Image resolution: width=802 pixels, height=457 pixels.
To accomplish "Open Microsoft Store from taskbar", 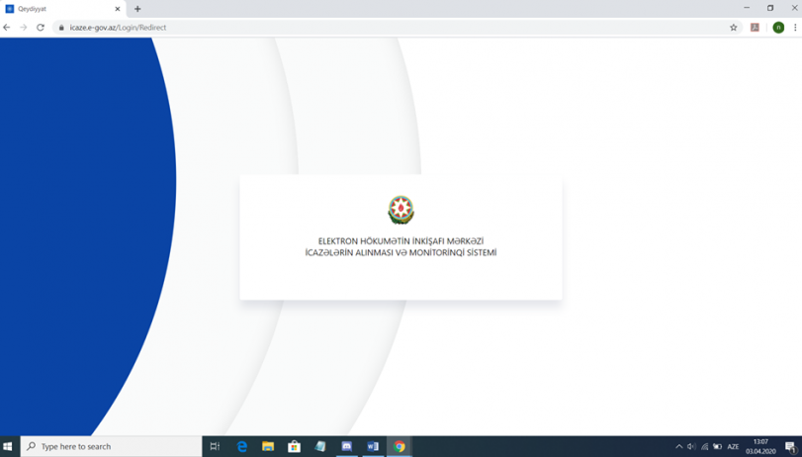I will point(294,446).
